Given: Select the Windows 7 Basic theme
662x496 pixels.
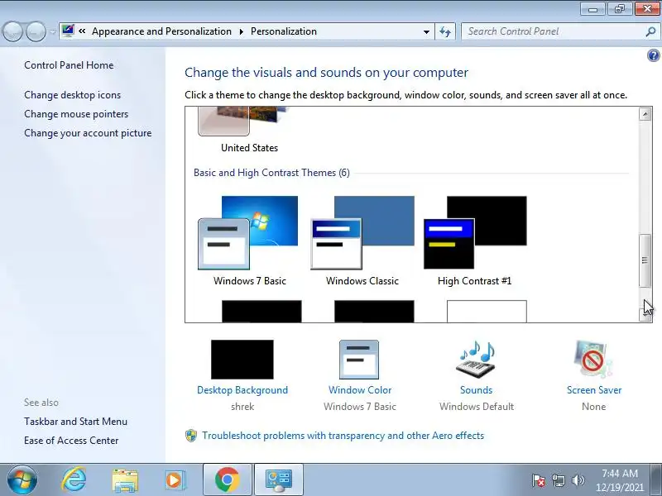Looking at the screenshot, I should 249,241.
